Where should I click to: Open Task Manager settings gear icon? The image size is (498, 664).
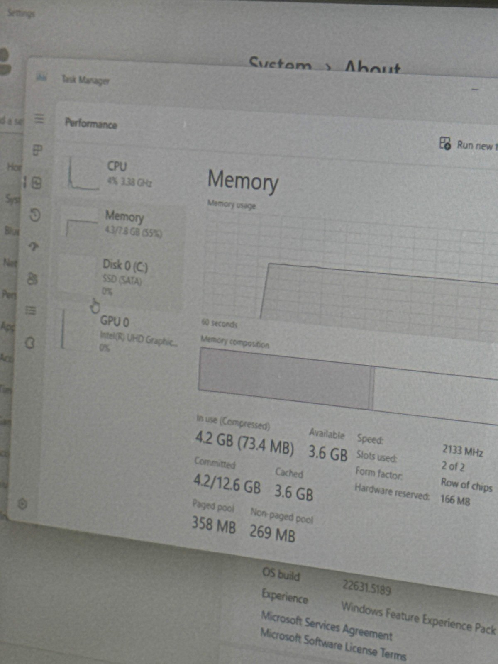[x=22, y=504]
